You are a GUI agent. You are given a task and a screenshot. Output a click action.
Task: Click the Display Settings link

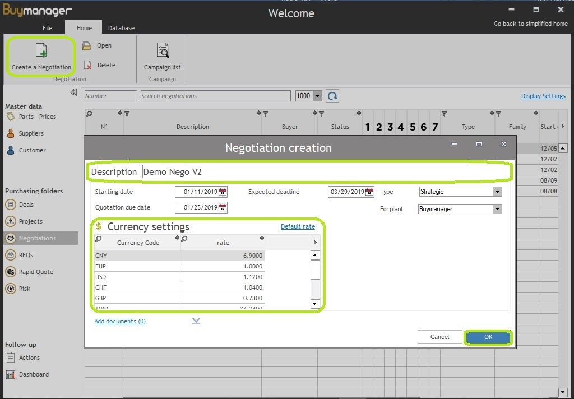tap(543, 96)
